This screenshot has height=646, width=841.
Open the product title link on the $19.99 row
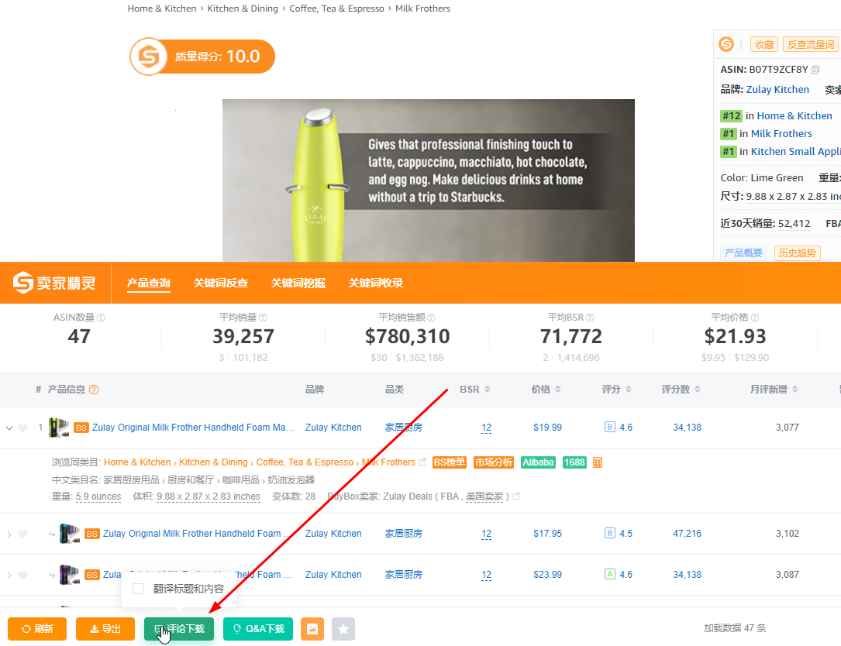point(193,428)
